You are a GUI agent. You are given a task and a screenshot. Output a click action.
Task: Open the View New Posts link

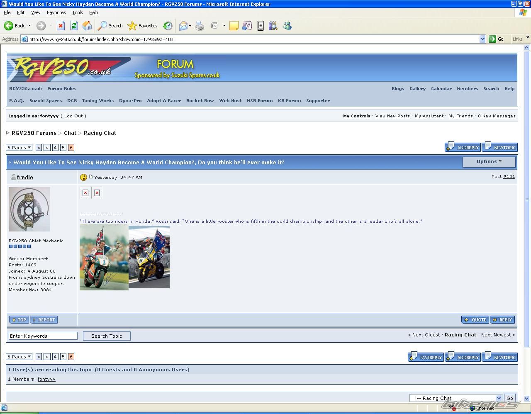392,116
